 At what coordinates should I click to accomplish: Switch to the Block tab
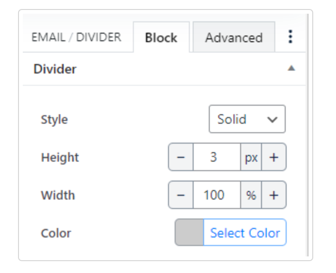coord(161,38)
